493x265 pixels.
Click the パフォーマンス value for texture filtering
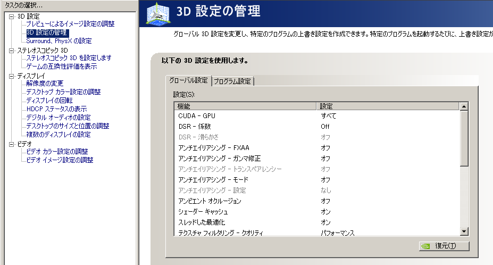click(338, 233)
